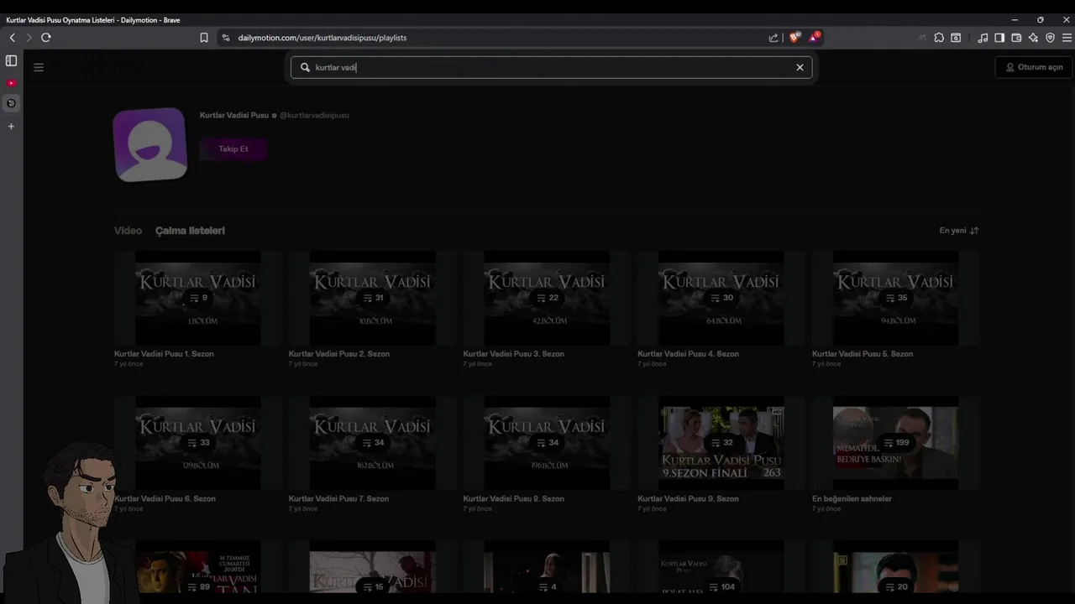The image size is (1075, 604).
Task: Open the 5. Sezon playlist thumbnail
Action: pyautogui.click(x=895, y=298)
